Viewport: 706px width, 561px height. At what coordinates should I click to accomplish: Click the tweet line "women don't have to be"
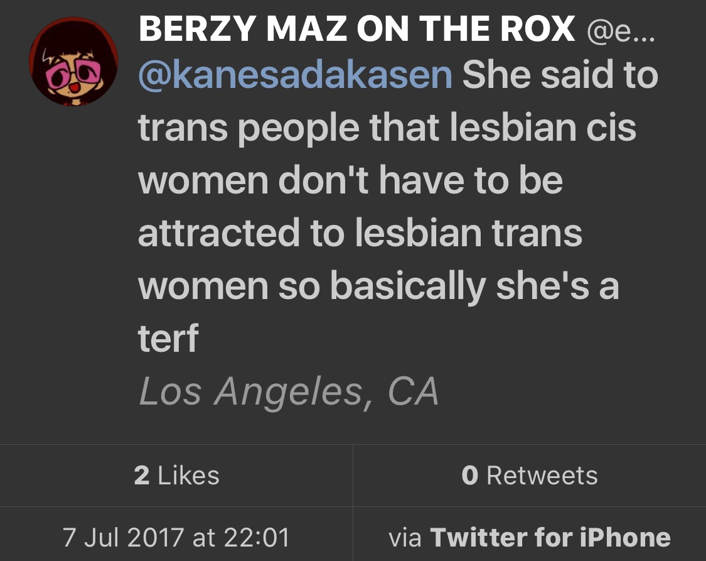(350, 181)
